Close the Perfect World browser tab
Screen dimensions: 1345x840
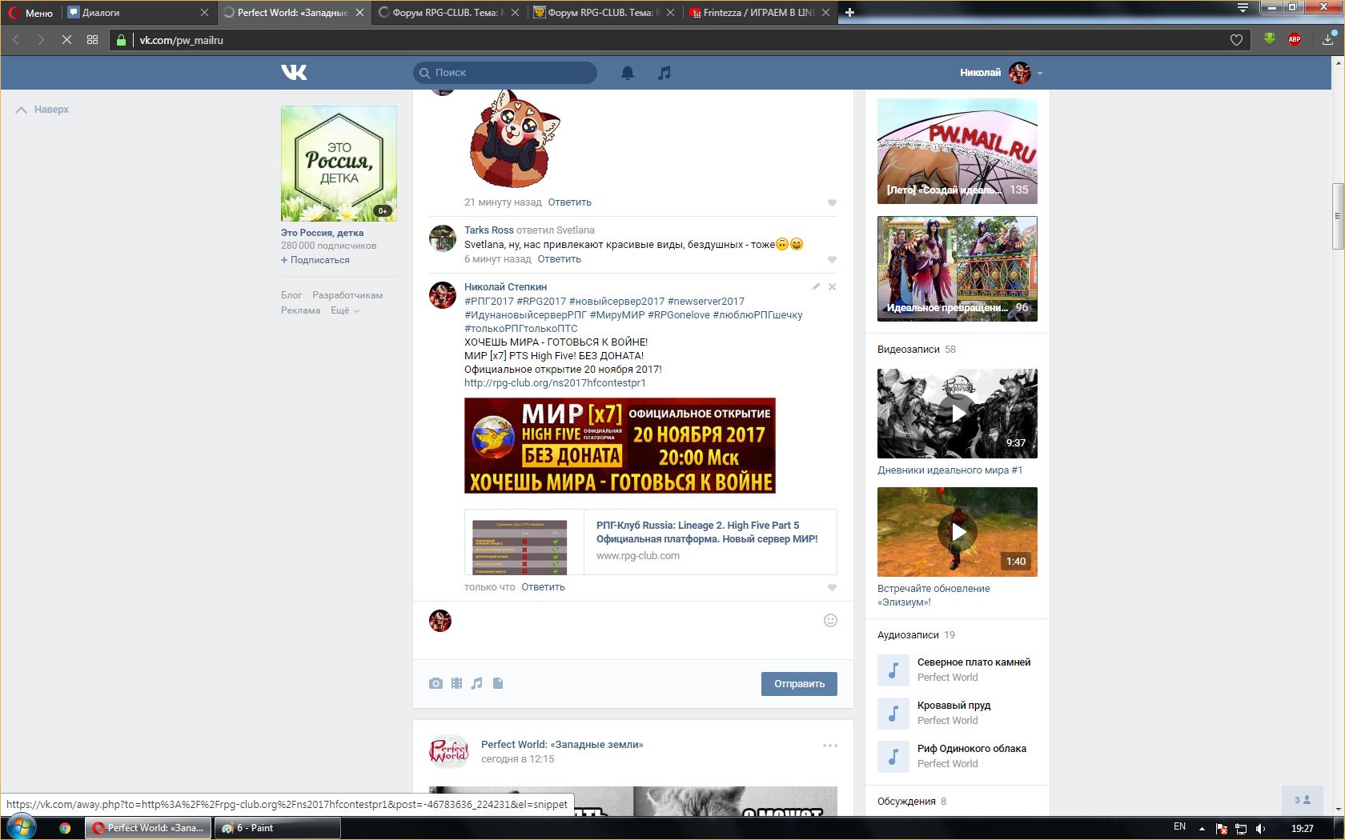tap(359, 13)
